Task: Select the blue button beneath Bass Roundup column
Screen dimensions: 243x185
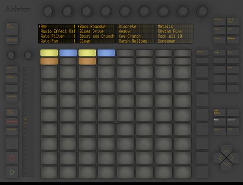Action: click(106, 53)
